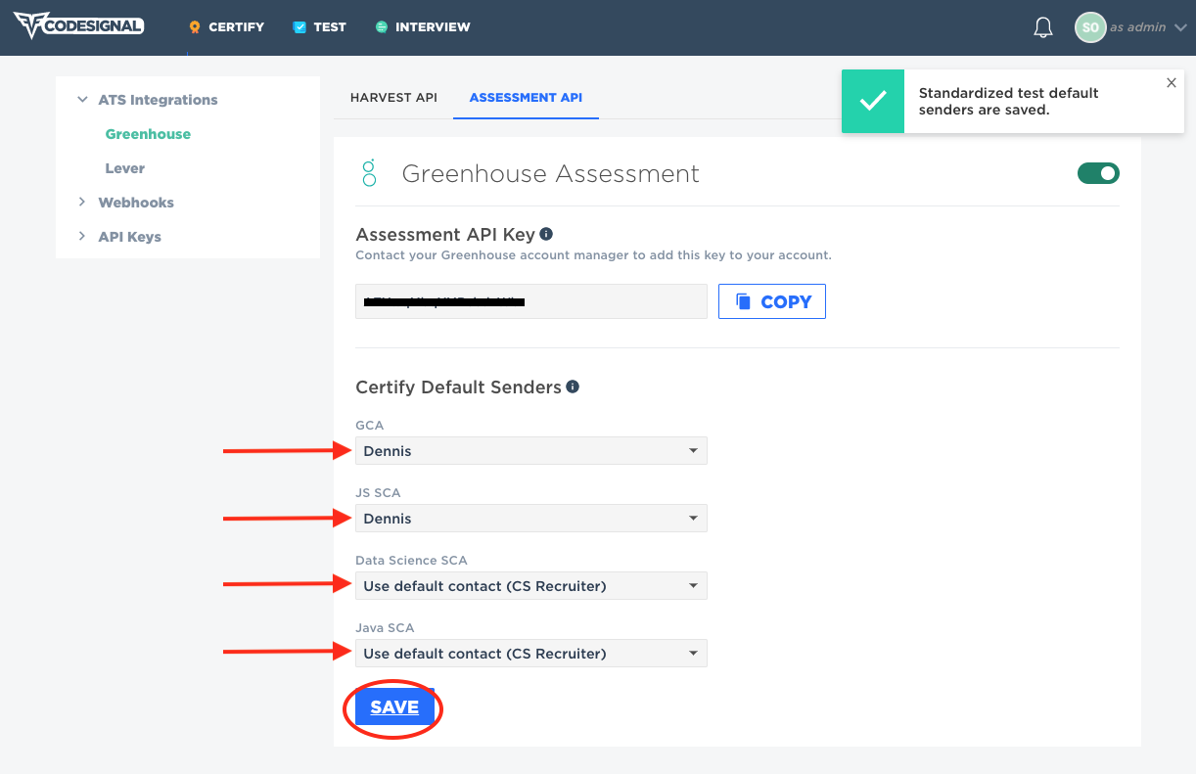Click the CodeSignal logo
Image resolution: width=1196 pixels, height=774 pixels.
[78, 26]
